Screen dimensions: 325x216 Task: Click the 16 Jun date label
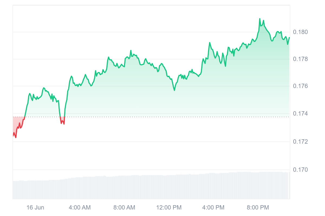pos(35,208)
